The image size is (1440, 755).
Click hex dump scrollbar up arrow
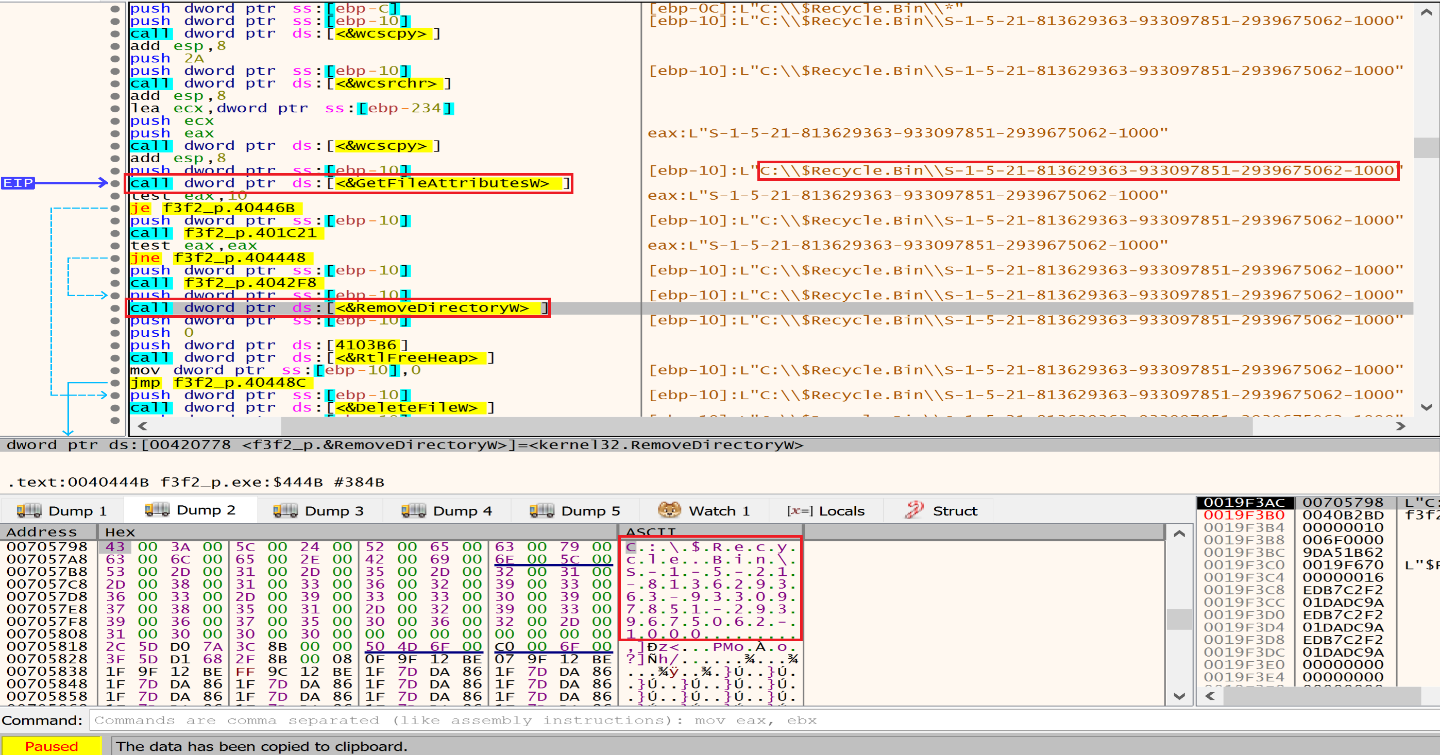[x=1179, y=534]
